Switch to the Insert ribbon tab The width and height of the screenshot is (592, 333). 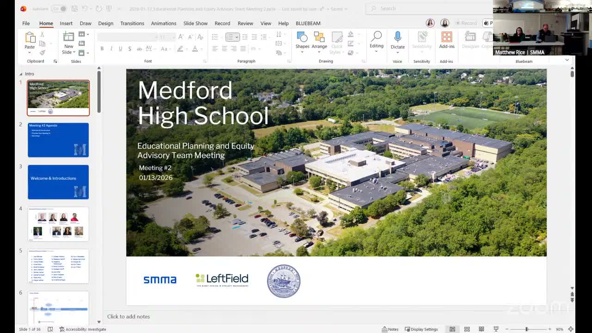click(x=66, y=23)
